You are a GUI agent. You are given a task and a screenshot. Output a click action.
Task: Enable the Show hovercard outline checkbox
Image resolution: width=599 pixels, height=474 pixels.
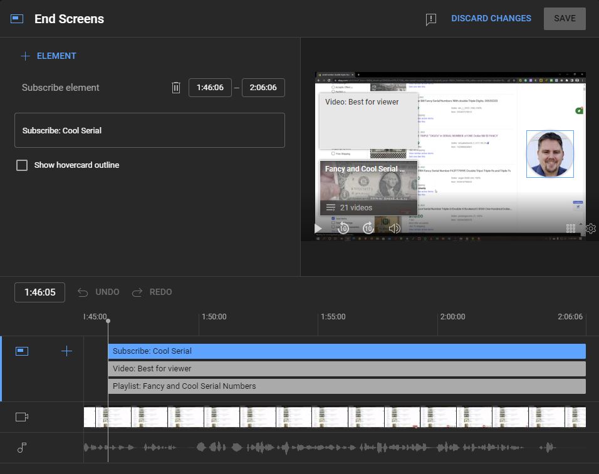point(22,165)
